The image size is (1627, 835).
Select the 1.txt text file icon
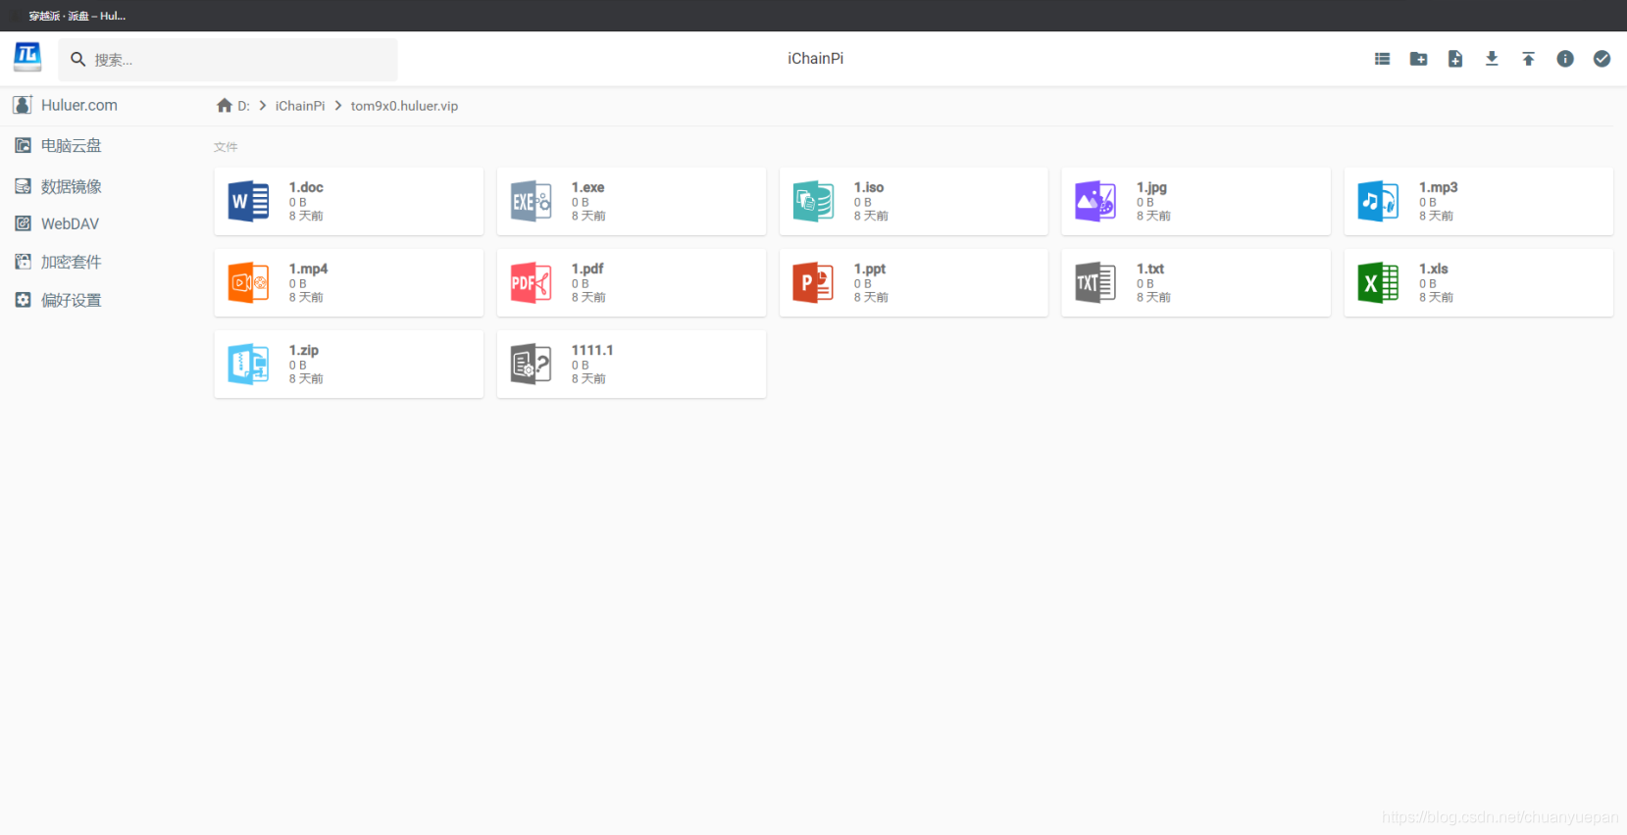(1095, 282)
